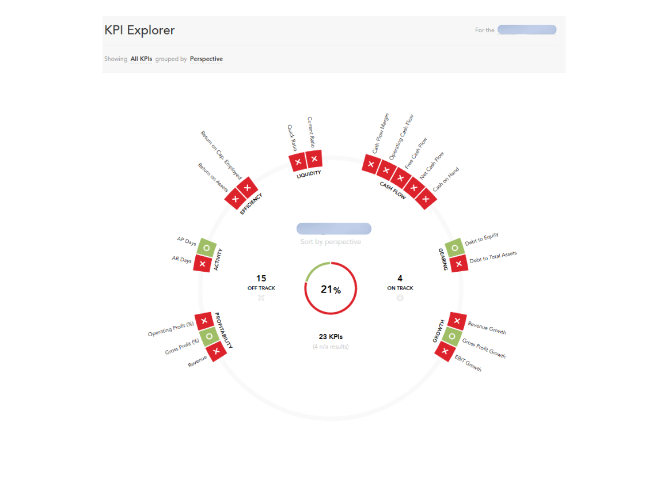Screen dimensions: 668x498
Task: Click the Revenue Growth red tile
Action: point(457,321)
